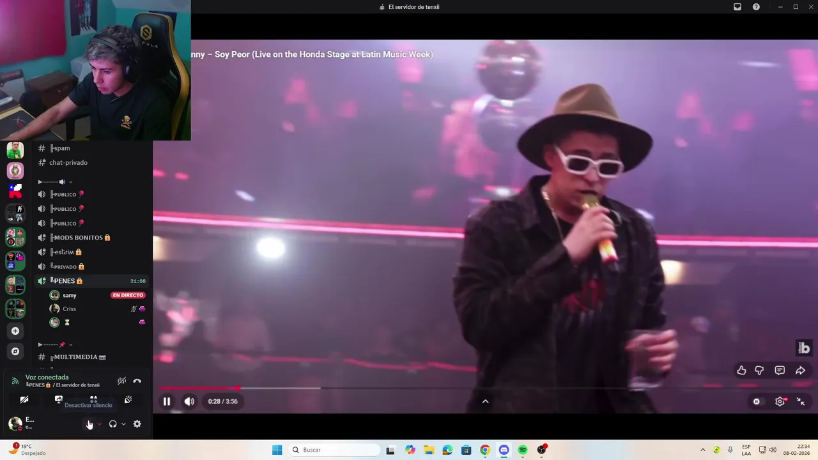Expand the chevron-up panel in video player
818x460 pixels.
(485, 401)
